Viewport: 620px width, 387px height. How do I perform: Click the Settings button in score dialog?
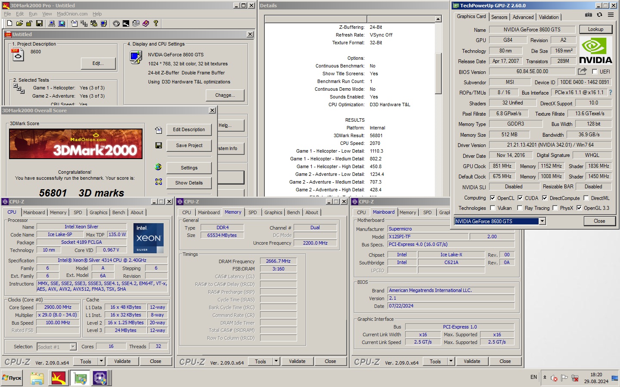(x=189, y=168)
